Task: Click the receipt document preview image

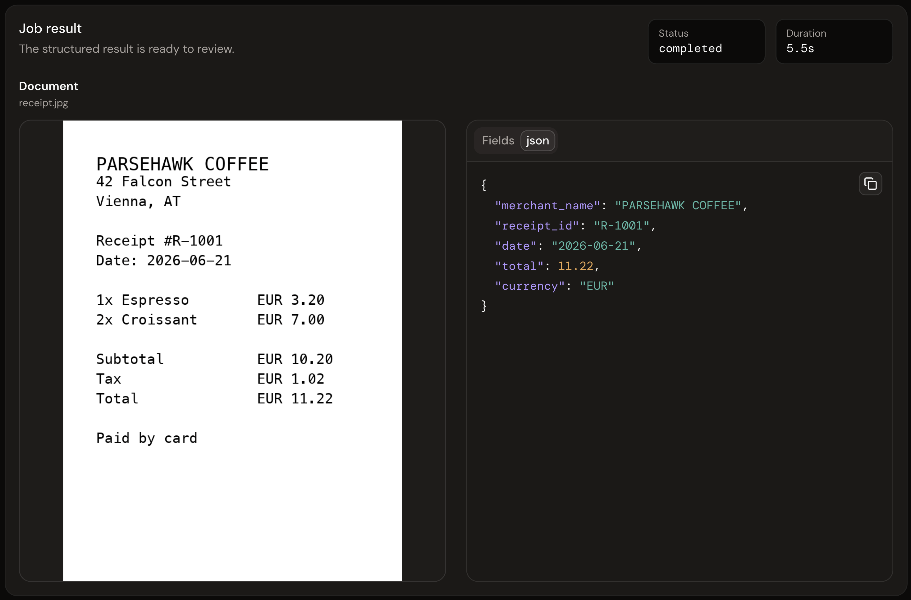Action: (x=232, y=351)
